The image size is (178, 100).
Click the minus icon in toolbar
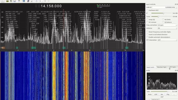pyautogui.click(x=49, y=1)
